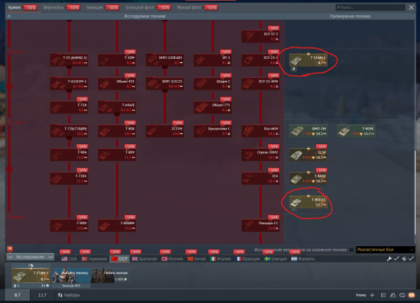Screen dimensions: 420x303
Task: Switch to the 8.7 crew preset
Action: 18,294
